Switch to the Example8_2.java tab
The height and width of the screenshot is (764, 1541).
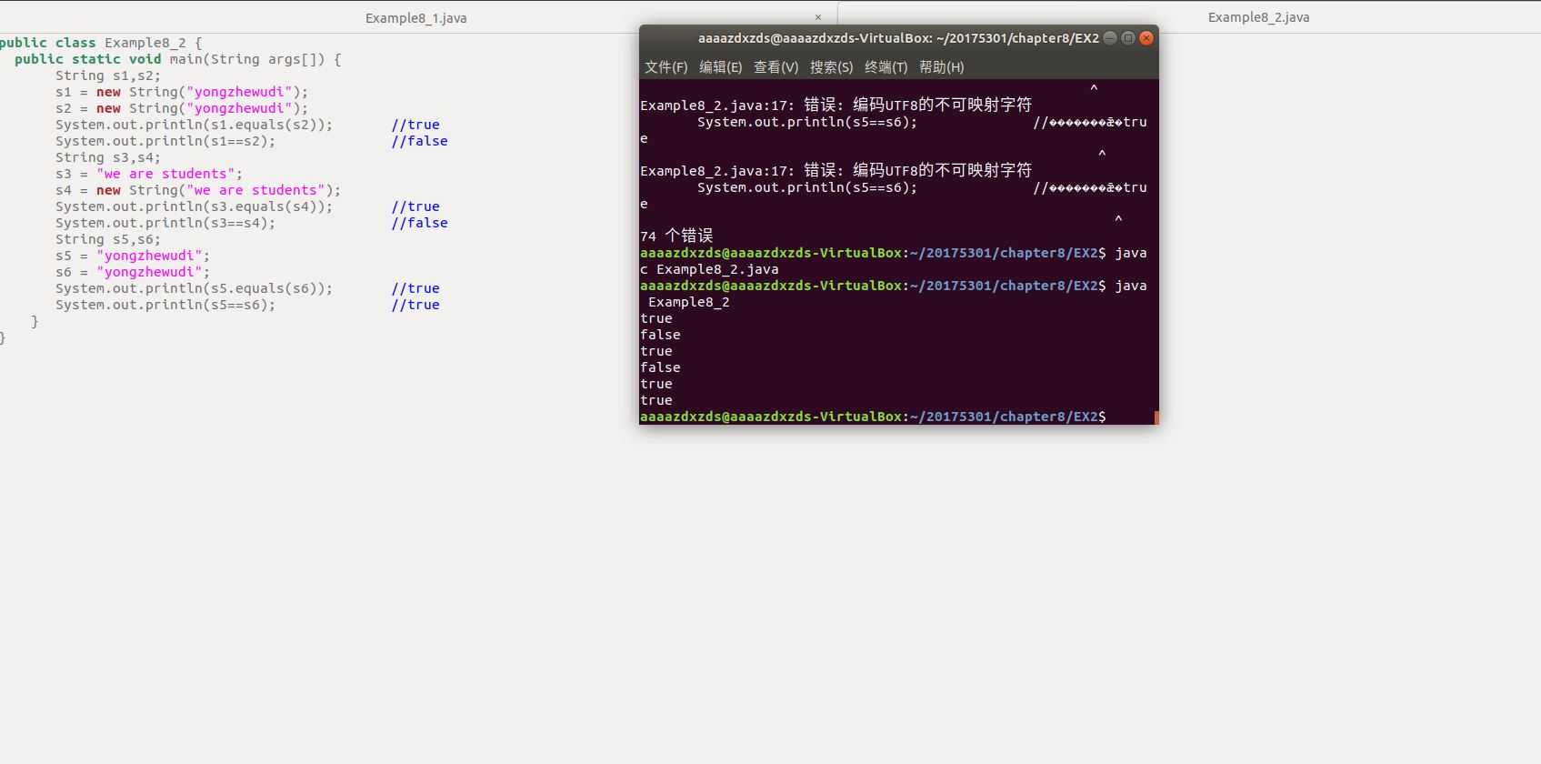tap(1258, 17)
